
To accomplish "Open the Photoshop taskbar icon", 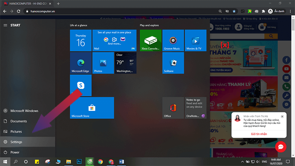I will [x=79, y=162].
